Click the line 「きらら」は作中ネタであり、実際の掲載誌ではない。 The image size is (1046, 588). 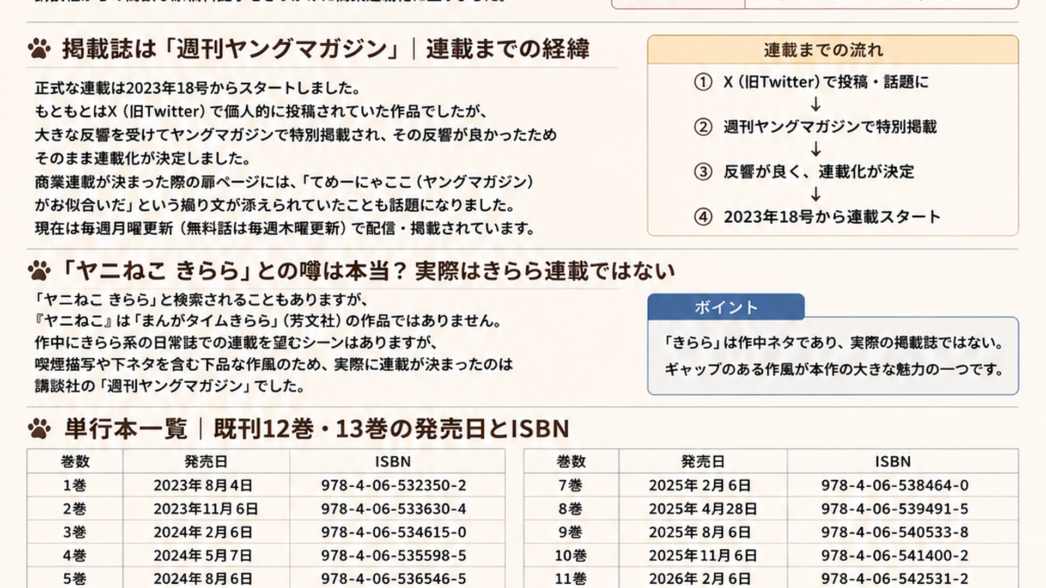pyautogui.click(x=834, y=342)
